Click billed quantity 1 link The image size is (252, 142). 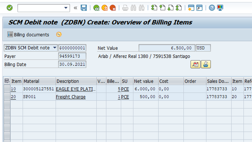[x=119, y=97]
